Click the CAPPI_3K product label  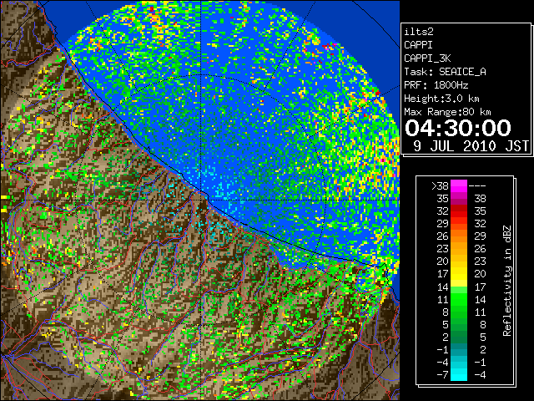pyautogui.click(x=427, y=58)
